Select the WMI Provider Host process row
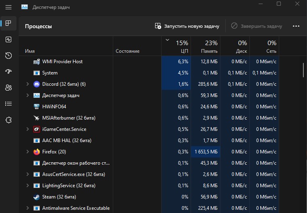 click(149, 62)
